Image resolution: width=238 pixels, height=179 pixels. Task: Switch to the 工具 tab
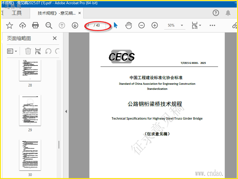point(17,13)
